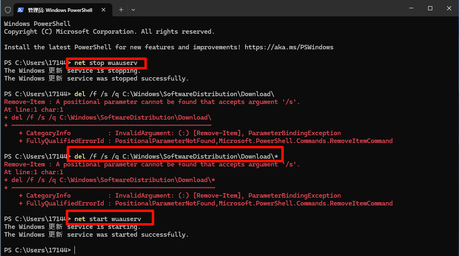This screenshot has height=256, width=459.
Task: Click the https://aka.ms/PSWindows link
Action: click(x=289, y=47)
